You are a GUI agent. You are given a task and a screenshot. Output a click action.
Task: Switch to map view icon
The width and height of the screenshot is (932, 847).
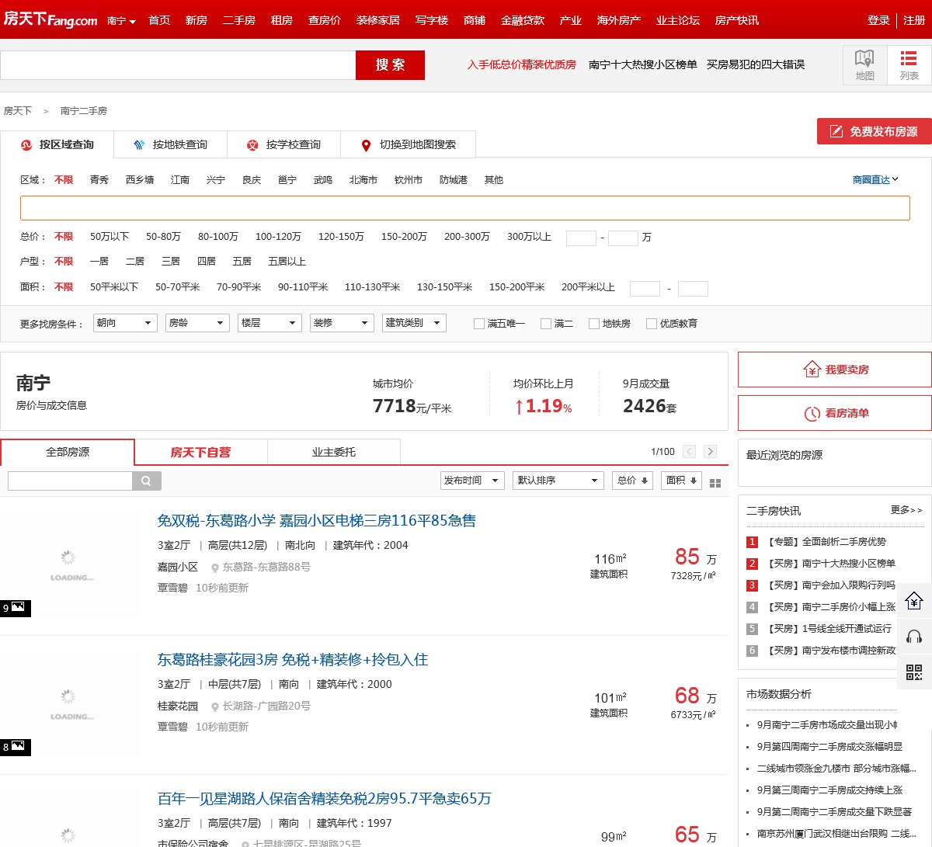pos(864,64)
